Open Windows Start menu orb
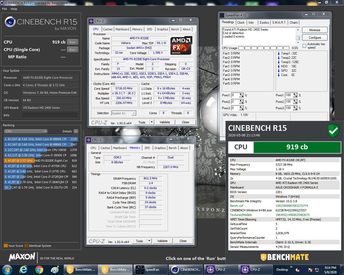Viewport: 344px width, 275px height. click(7, 269)
